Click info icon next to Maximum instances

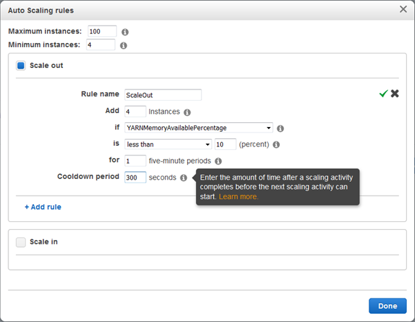[125, 32]
